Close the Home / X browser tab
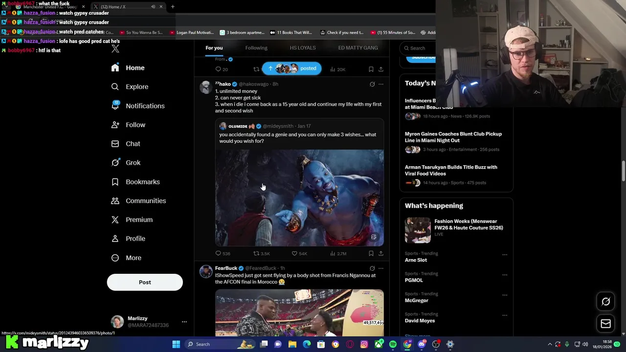 click(161, 7)
